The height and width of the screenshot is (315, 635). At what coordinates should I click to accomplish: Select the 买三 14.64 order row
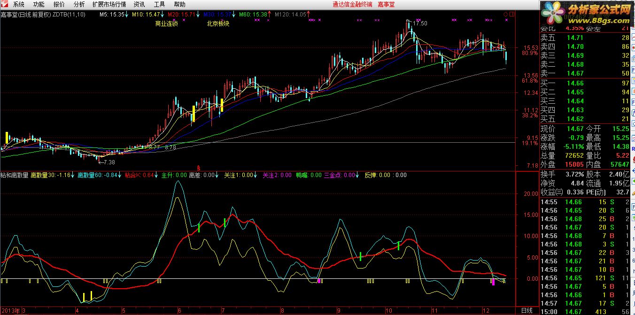(585, 101)
